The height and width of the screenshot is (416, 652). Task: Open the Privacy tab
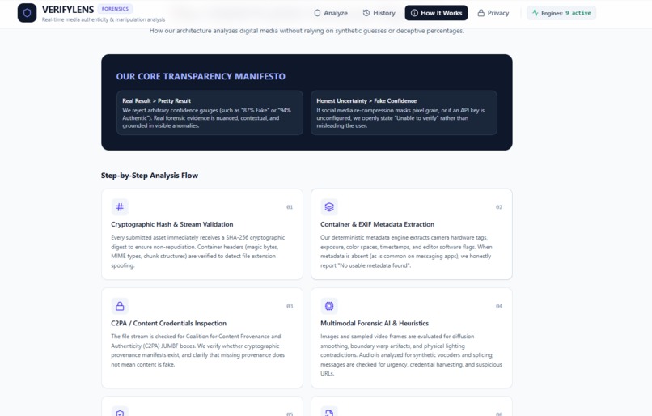pos(493,13)
